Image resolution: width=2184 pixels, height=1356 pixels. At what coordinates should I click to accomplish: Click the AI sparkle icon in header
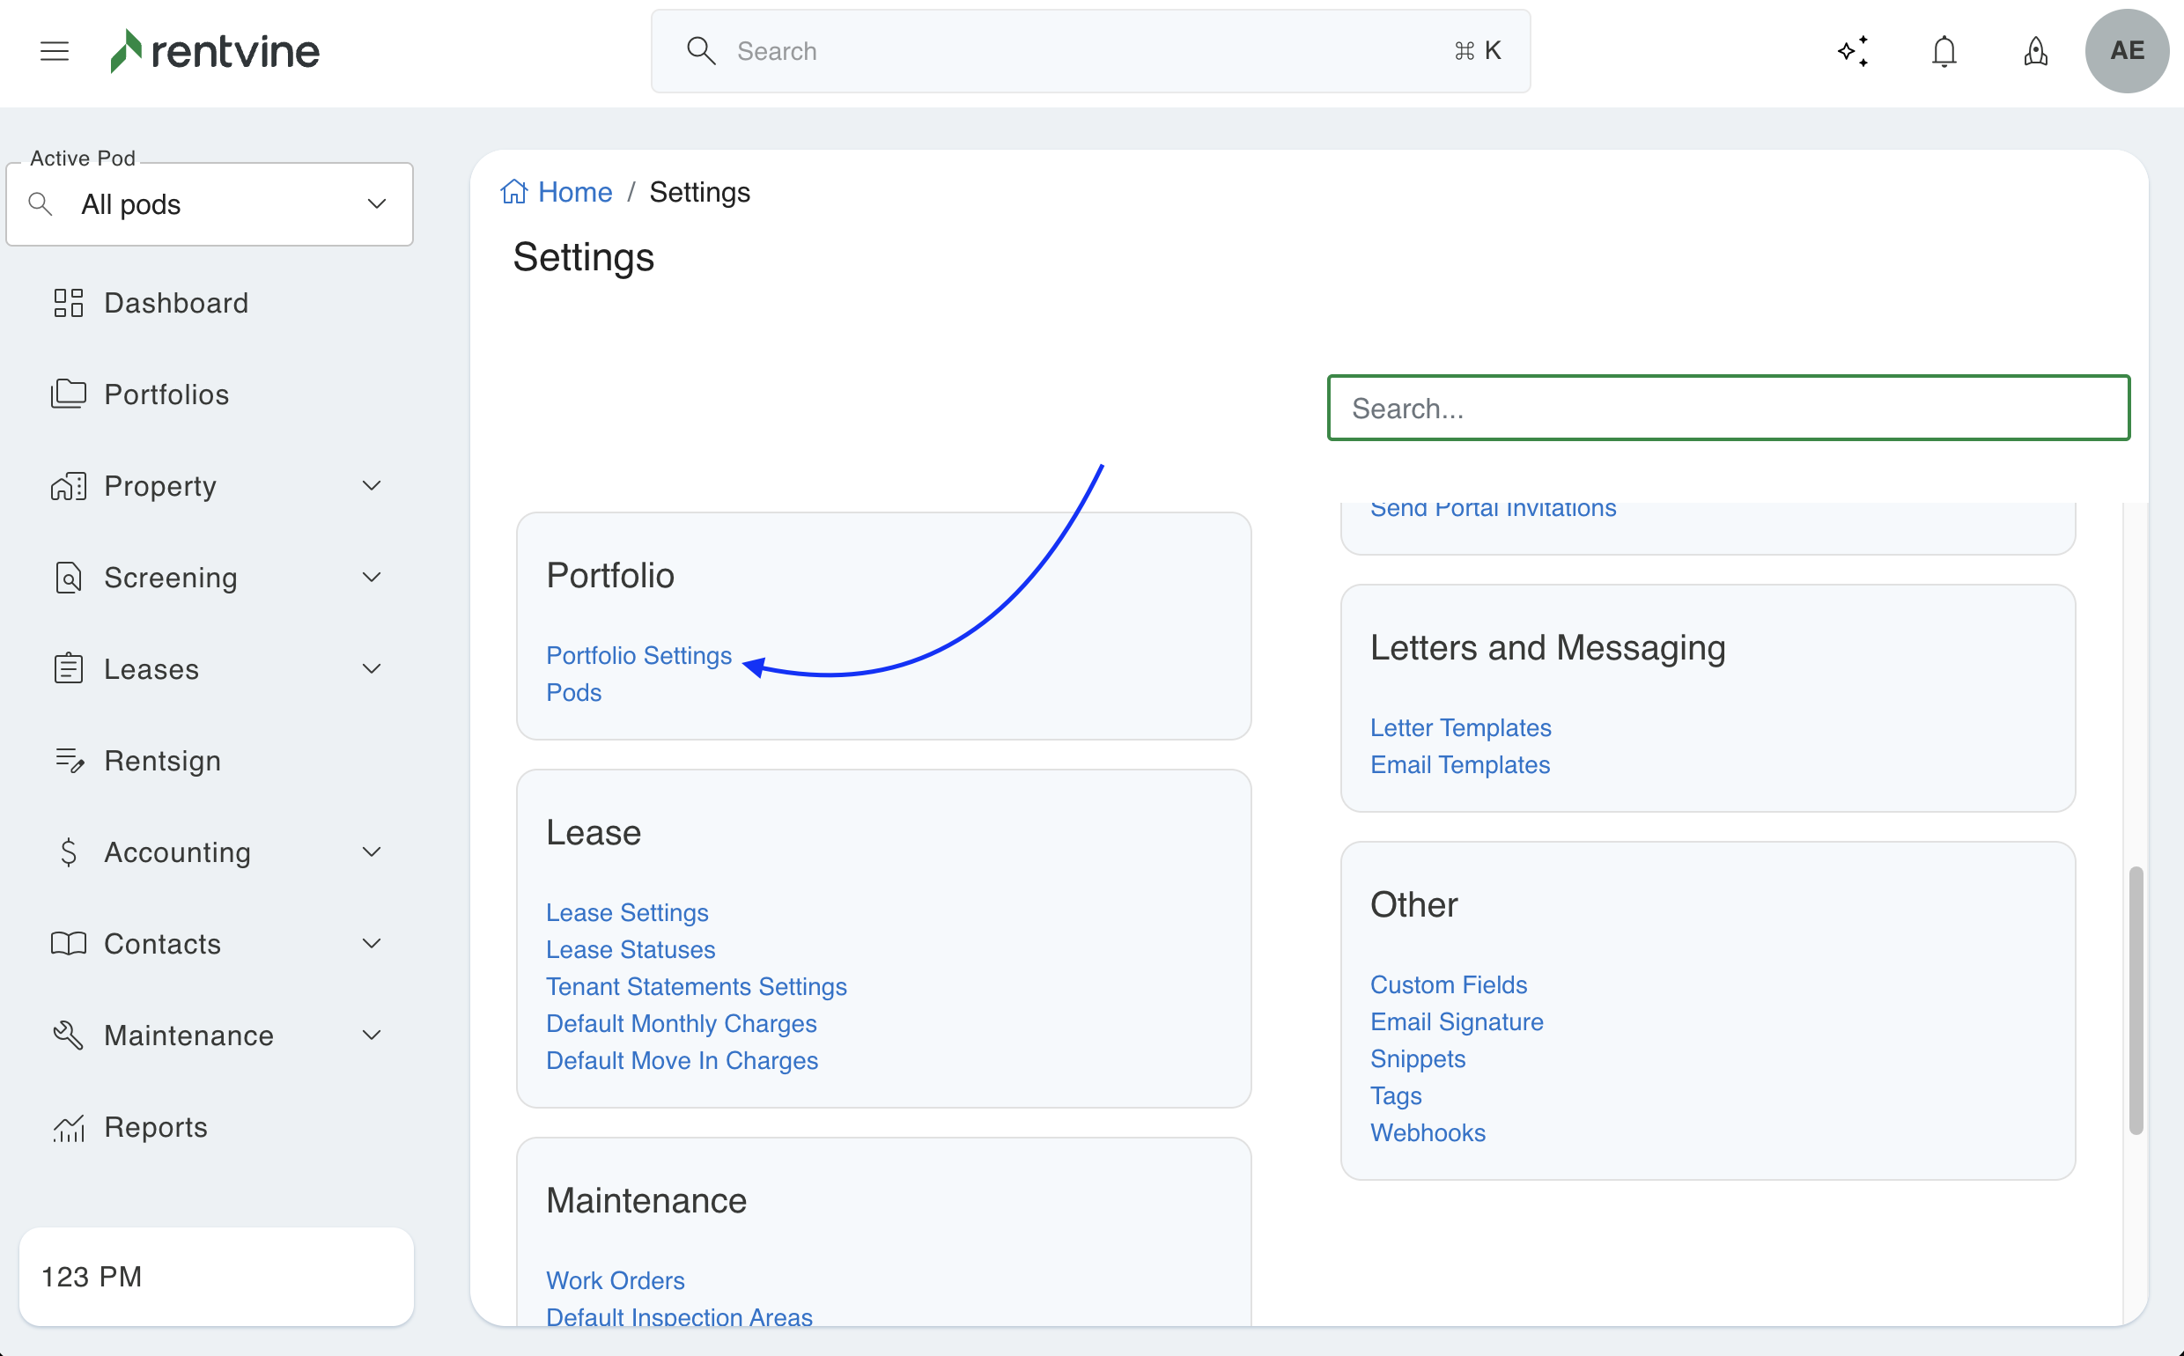click(1853, 51)
